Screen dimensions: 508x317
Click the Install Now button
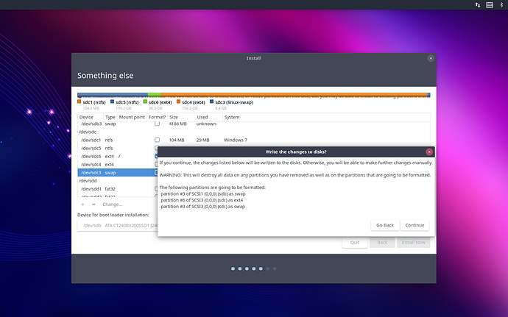tap(414, 242)
